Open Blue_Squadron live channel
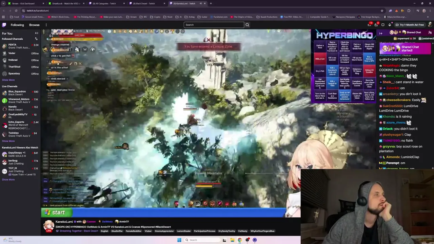Image resolution: width=434 pixels, height=244 pixels. point(20,93)
